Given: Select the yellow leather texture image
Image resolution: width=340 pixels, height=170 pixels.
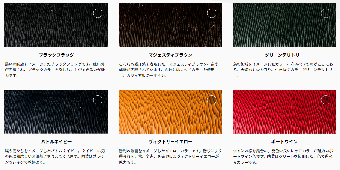Looking at the screenshot, I should click(170, 112).
